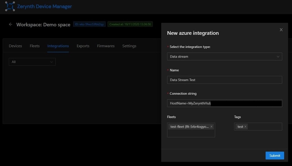Open the Fleets tab
Screen dimensions: 292x166
(35, 46)
